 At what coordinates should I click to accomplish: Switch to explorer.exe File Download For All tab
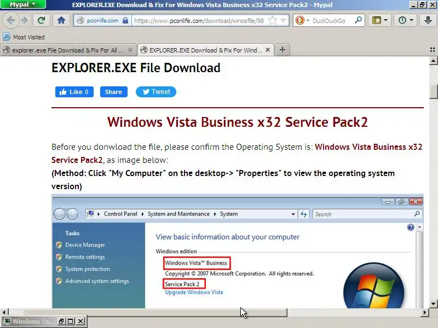[x=67, y=50]
